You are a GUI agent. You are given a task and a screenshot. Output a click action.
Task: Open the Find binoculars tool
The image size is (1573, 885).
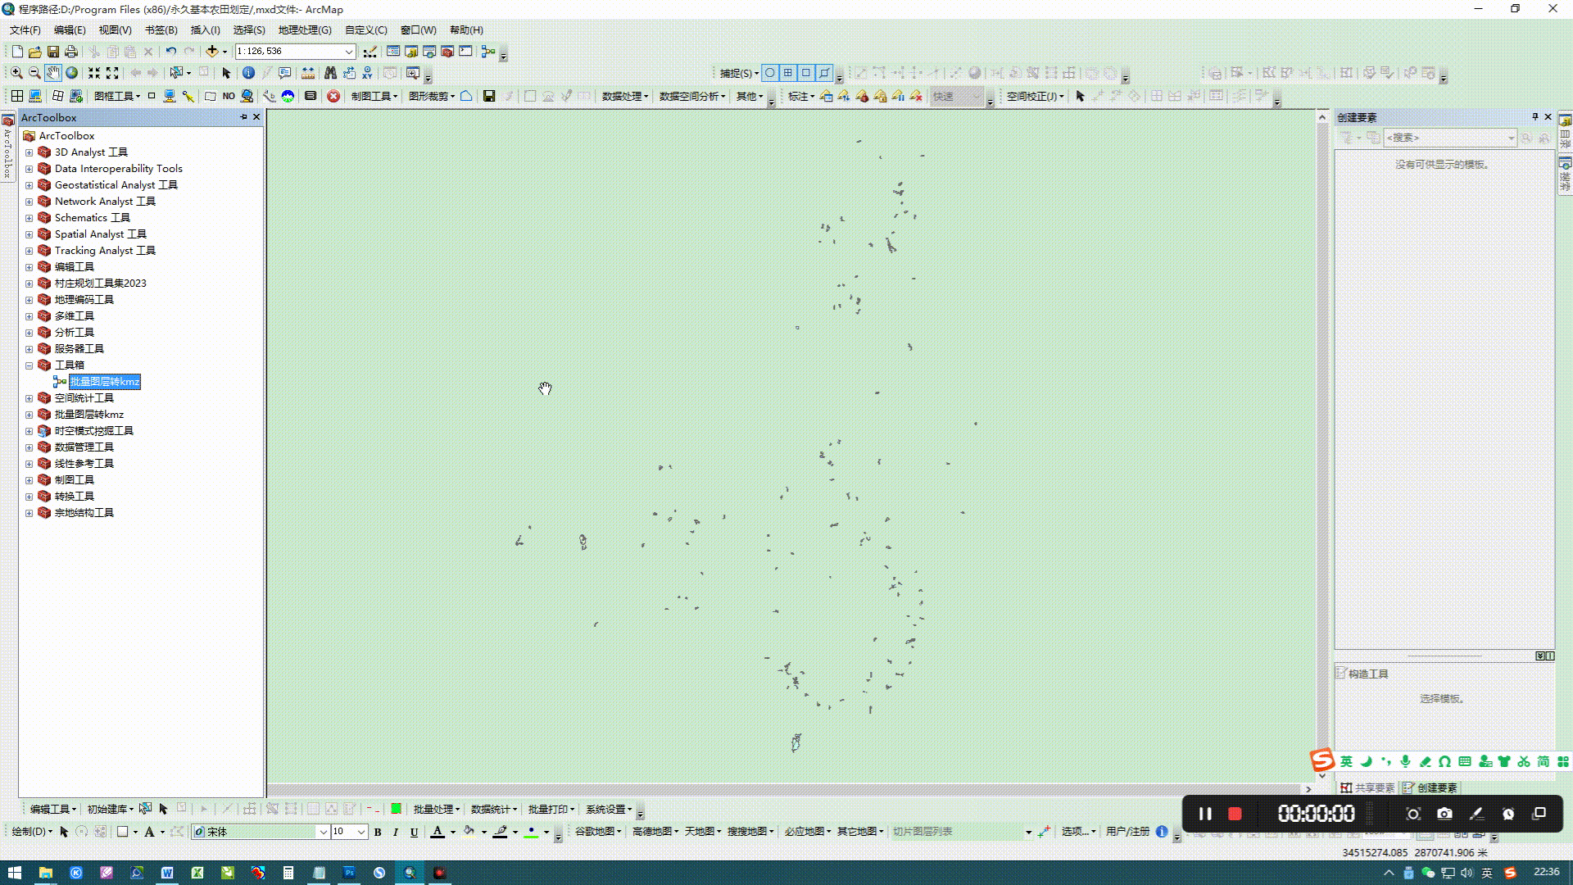click(329, 73)
